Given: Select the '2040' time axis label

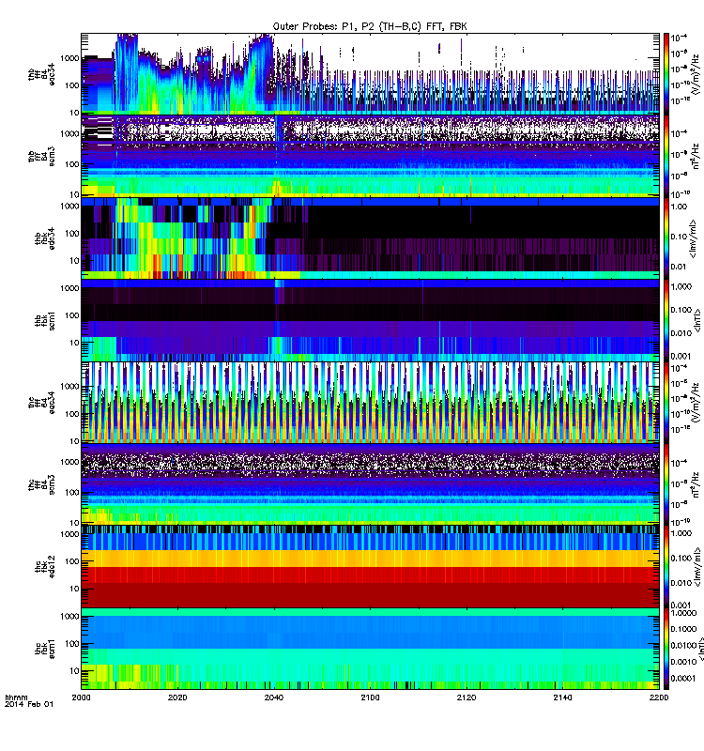Looking at the screenshot, I should coord(274,697).
